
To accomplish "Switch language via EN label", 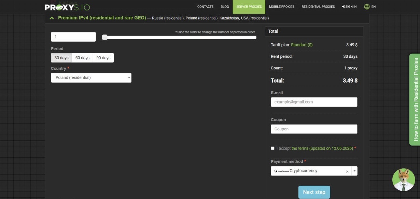I will [374, 6].
